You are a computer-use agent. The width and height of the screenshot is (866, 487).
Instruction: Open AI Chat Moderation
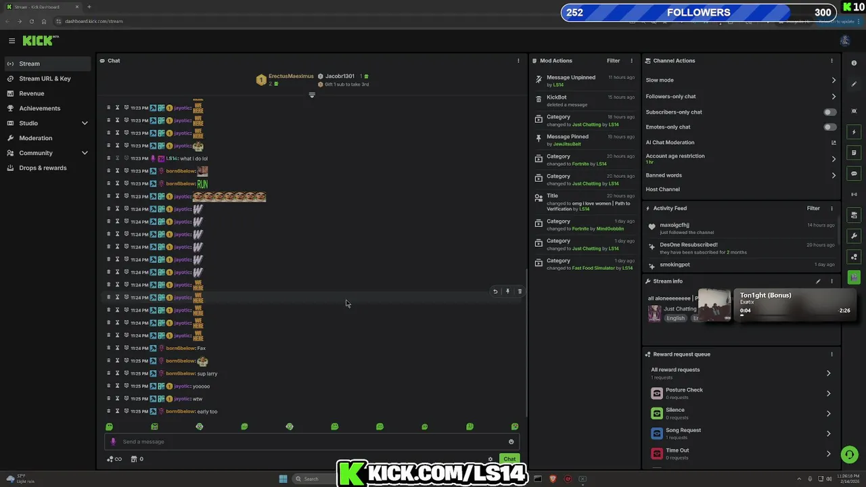pyautogui.click(x=670, y=143)
